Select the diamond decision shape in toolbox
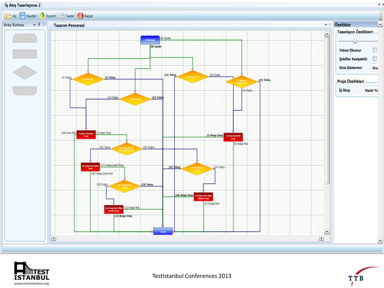 click(25, 72)
